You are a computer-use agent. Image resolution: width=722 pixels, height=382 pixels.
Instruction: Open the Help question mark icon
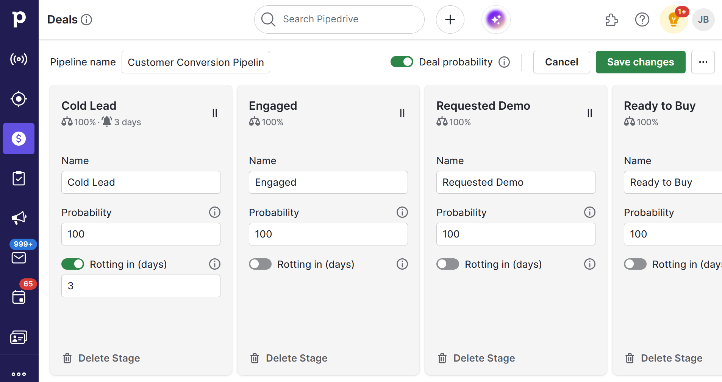(642, 20)
